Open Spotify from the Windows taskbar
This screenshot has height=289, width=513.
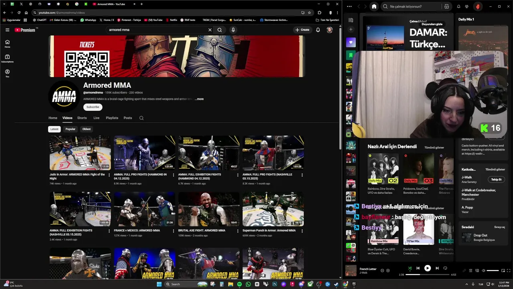(239, 284)
